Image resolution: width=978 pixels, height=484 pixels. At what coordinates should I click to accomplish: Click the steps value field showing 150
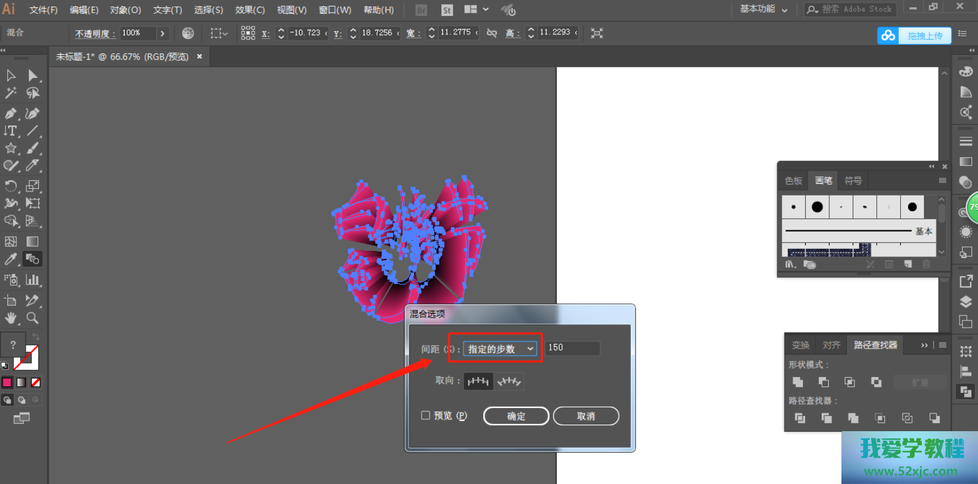point(571,348)
